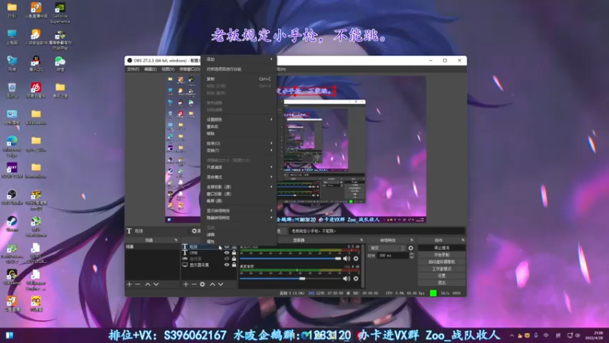Launch GeForce Experience from the desktop
Screen dimensions: 609x343
(x=60, y=12)
